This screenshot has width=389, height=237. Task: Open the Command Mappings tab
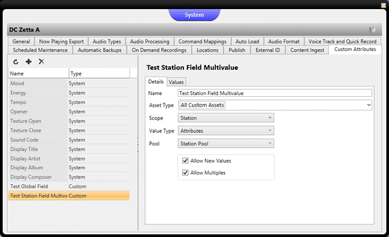click(x=202, y=41)
